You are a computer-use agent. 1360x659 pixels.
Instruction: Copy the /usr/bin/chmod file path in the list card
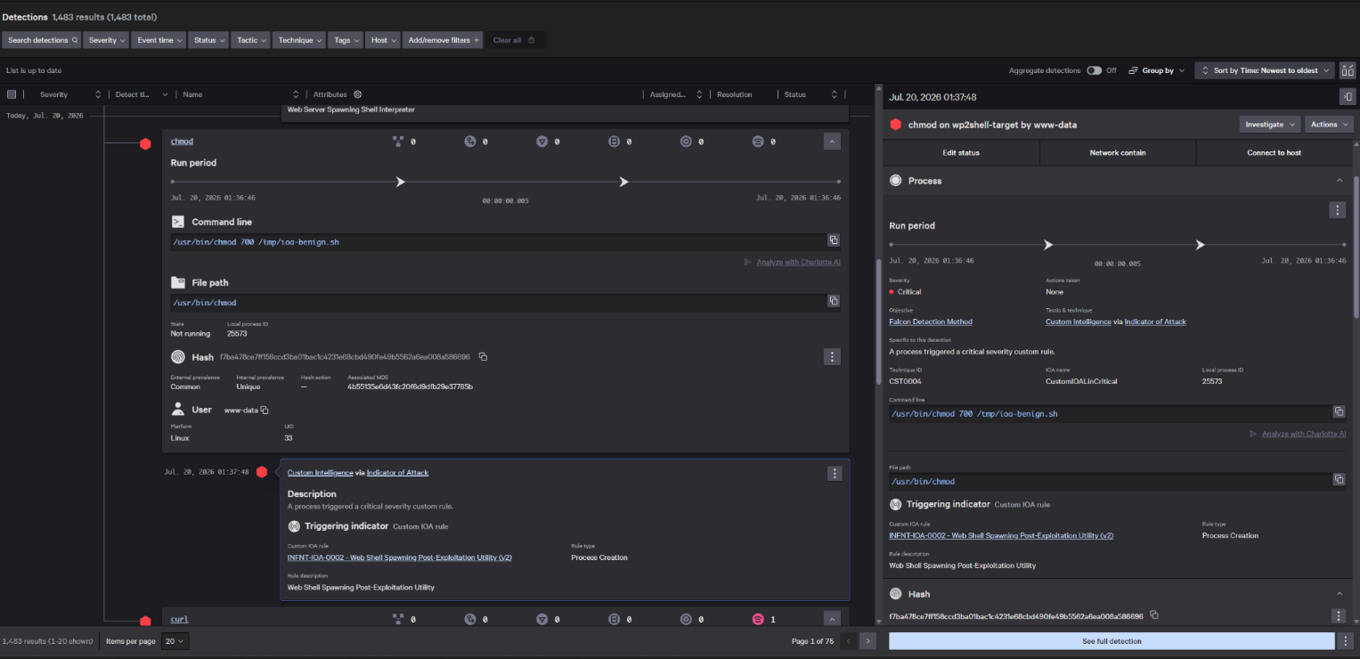pyautogui.click(x=834, y=301)
